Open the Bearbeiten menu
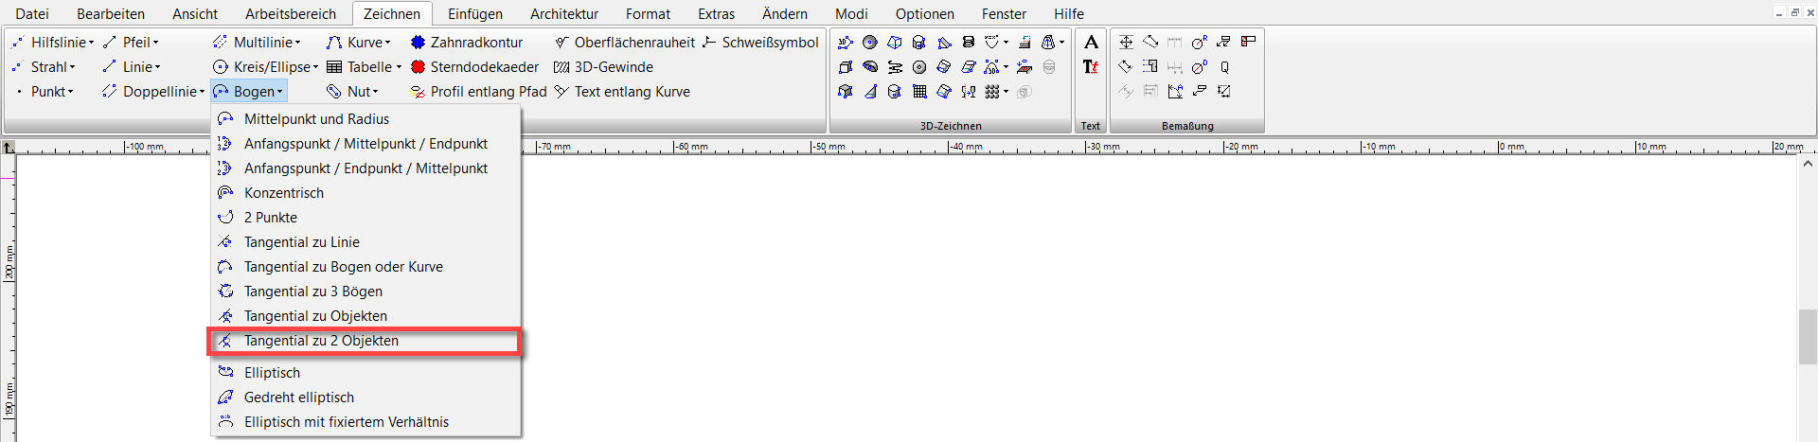Viewport: 1818px width, 442px height. pos(111,13)
